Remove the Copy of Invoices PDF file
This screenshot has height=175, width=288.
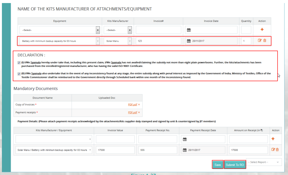(x=139, y=105)
